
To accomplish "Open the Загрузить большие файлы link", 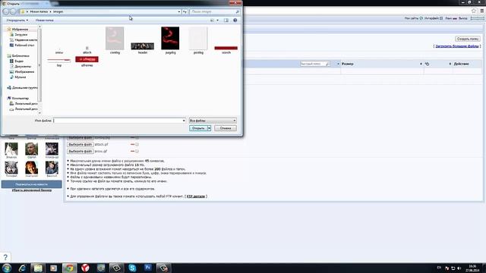I will (457, 46).
